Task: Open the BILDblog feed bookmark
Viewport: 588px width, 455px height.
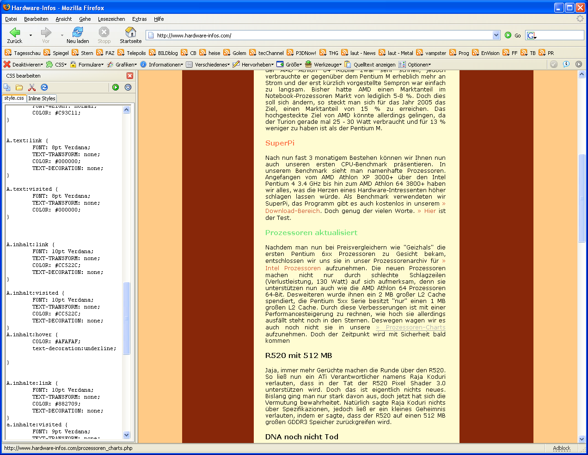Action: click(163, 53)
